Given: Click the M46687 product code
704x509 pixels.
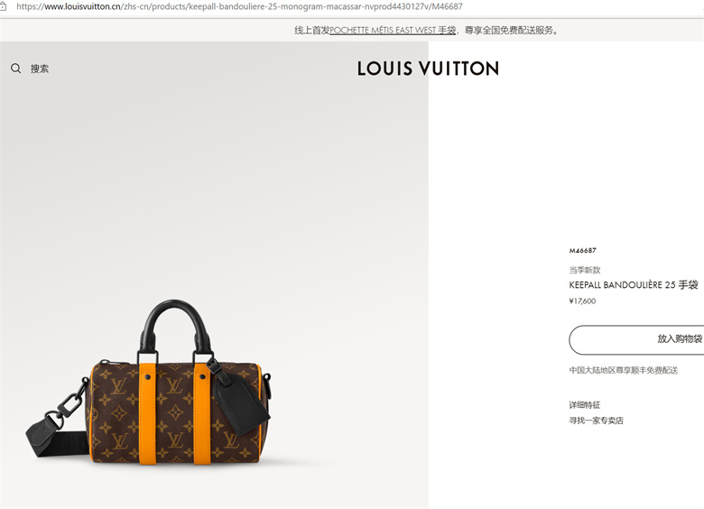Looking at the screenshot, I should click(x=583, y=251).
